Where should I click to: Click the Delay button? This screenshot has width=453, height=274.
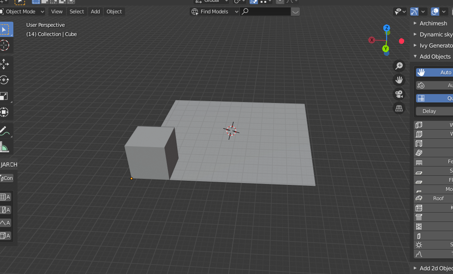pyautogui.click(x=434, y=111)
